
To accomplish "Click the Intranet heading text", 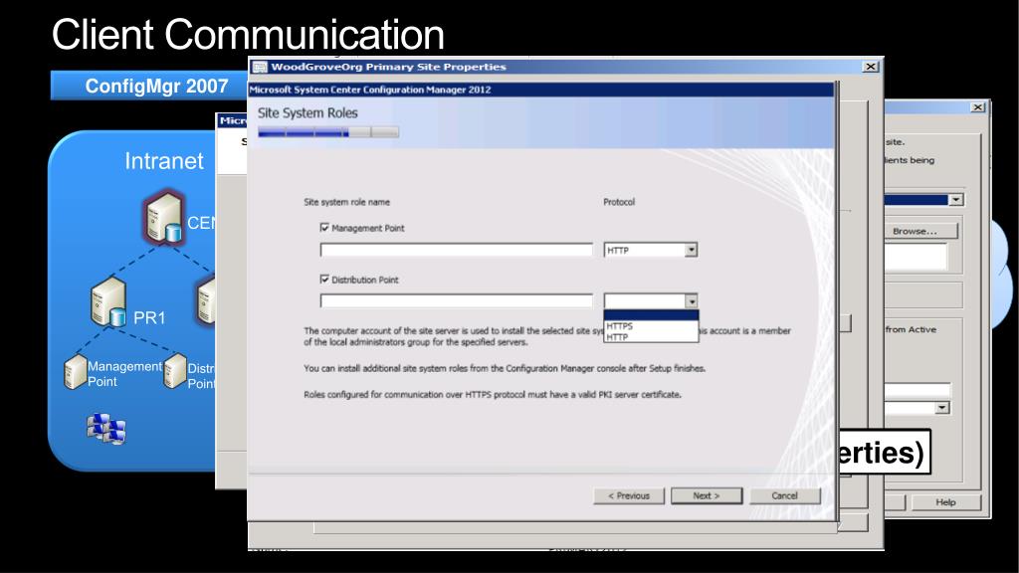I will point(164,160).
